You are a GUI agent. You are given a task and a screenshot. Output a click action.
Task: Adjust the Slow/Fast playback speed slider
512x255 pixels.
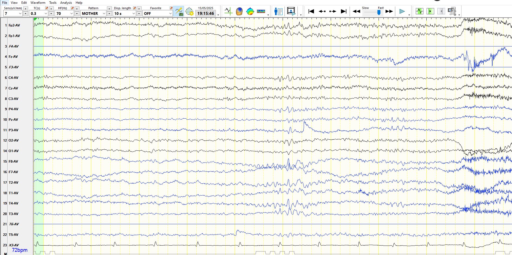[379, 12]
